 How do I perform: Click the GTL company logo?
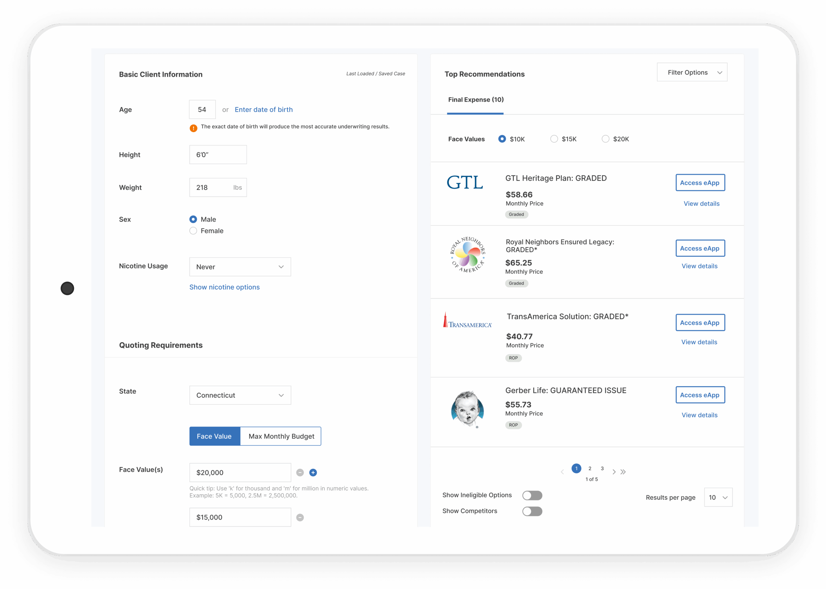[465, 183]
